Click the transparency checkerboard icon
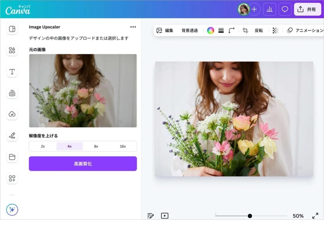 [x=275, y=30]
